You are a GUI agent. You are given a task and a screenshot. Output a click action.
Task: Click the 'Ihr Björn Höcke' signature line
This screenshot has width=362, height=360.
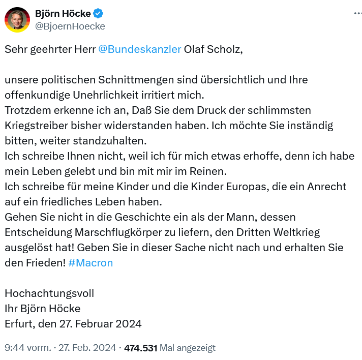click(43, 309)
